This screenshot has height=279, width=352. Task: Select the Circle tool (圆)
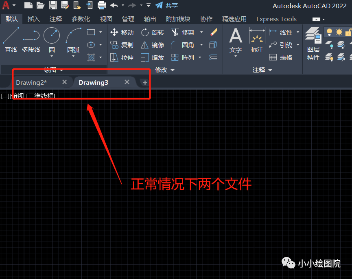(x=52, y=40)
